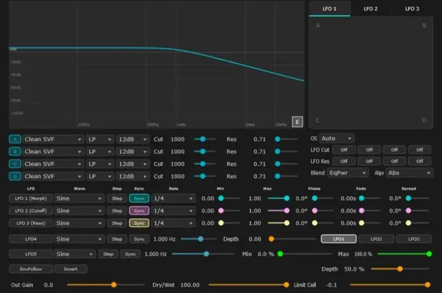Image resolution: width=442 pixels, height=293 pixels.
Task: Toggle first LFO Cut Off button
Action: pos(344,149)
